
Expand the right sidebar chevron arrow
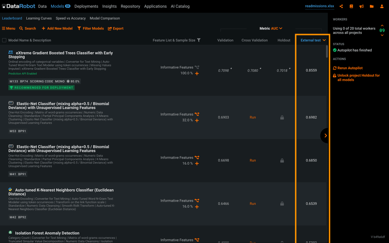pyautogui.click(x=325, y=136)
